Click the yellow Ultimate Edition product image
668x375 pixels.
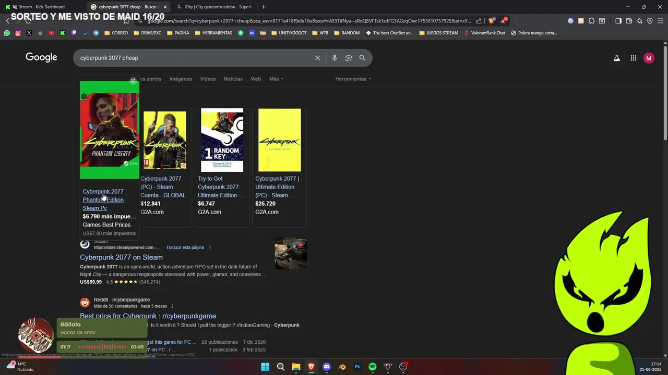click(280, 140)
